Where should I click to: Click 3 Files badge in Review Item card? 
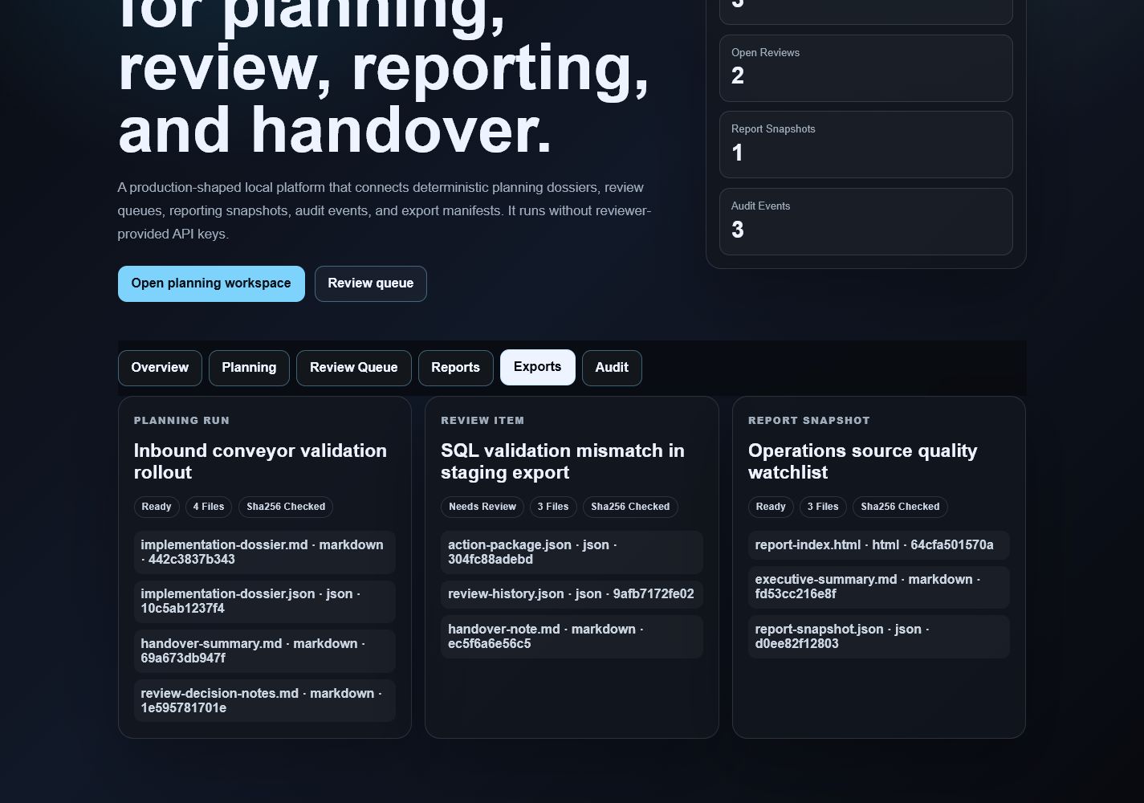[553, 507]
